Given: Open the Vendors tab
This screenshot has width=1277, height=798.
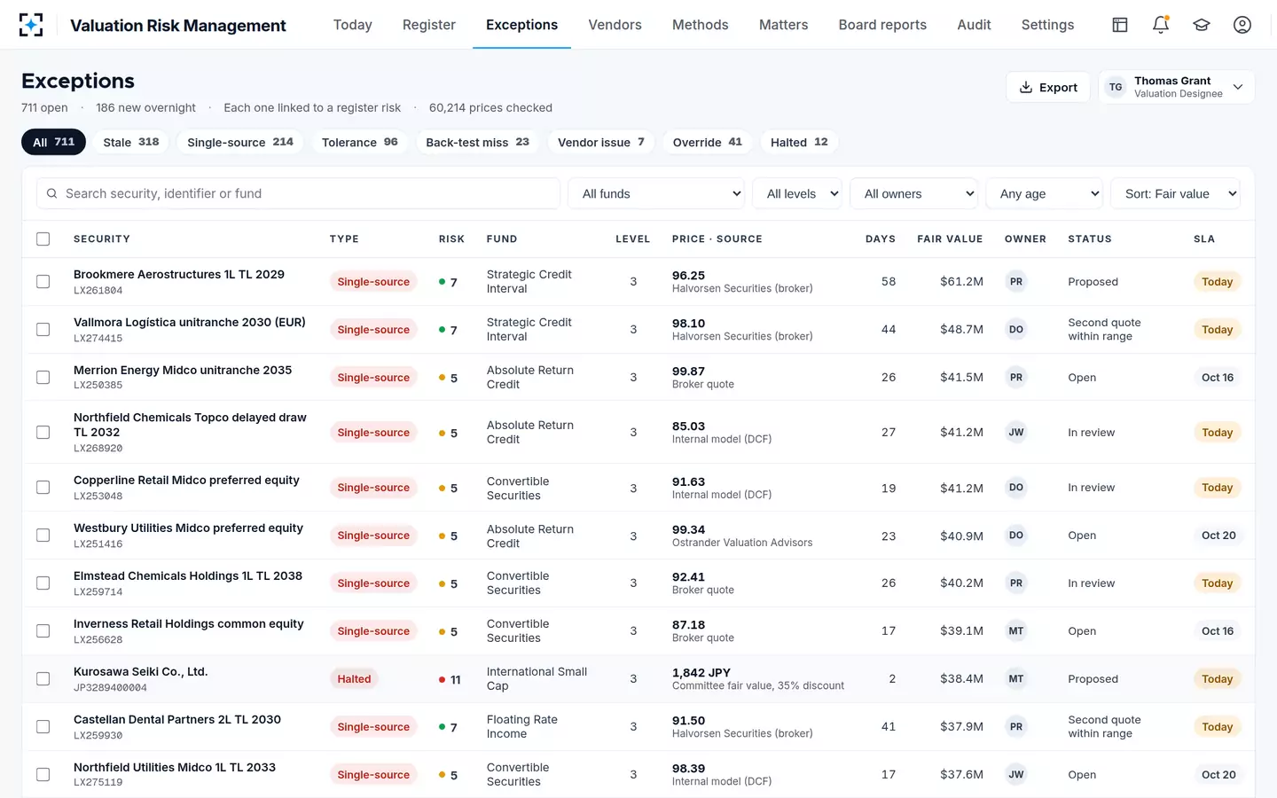Looking at the screenshot, I should (x=615, y=25).
